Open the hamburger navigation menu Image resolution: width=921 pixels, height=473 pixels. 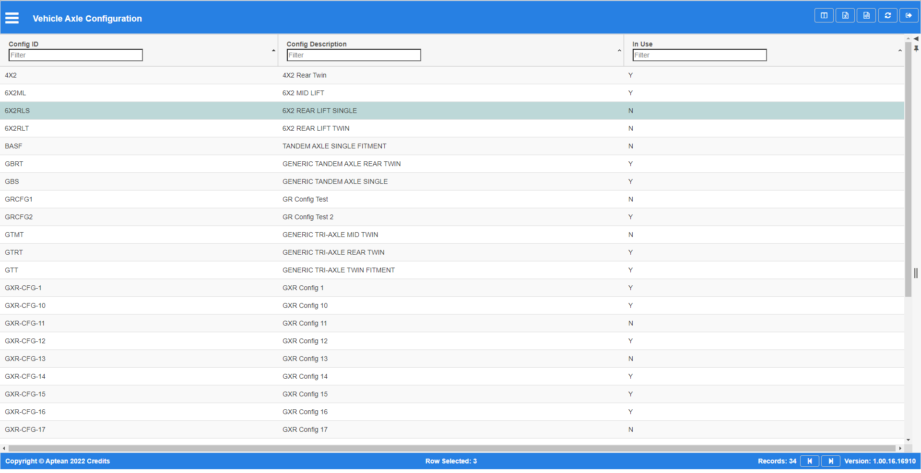tap(12, 18)
